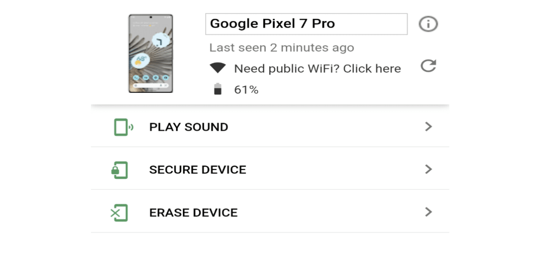Click the Play Sound phone icon
The width and height of the screenshot is (543, 262).
[124, 127]
